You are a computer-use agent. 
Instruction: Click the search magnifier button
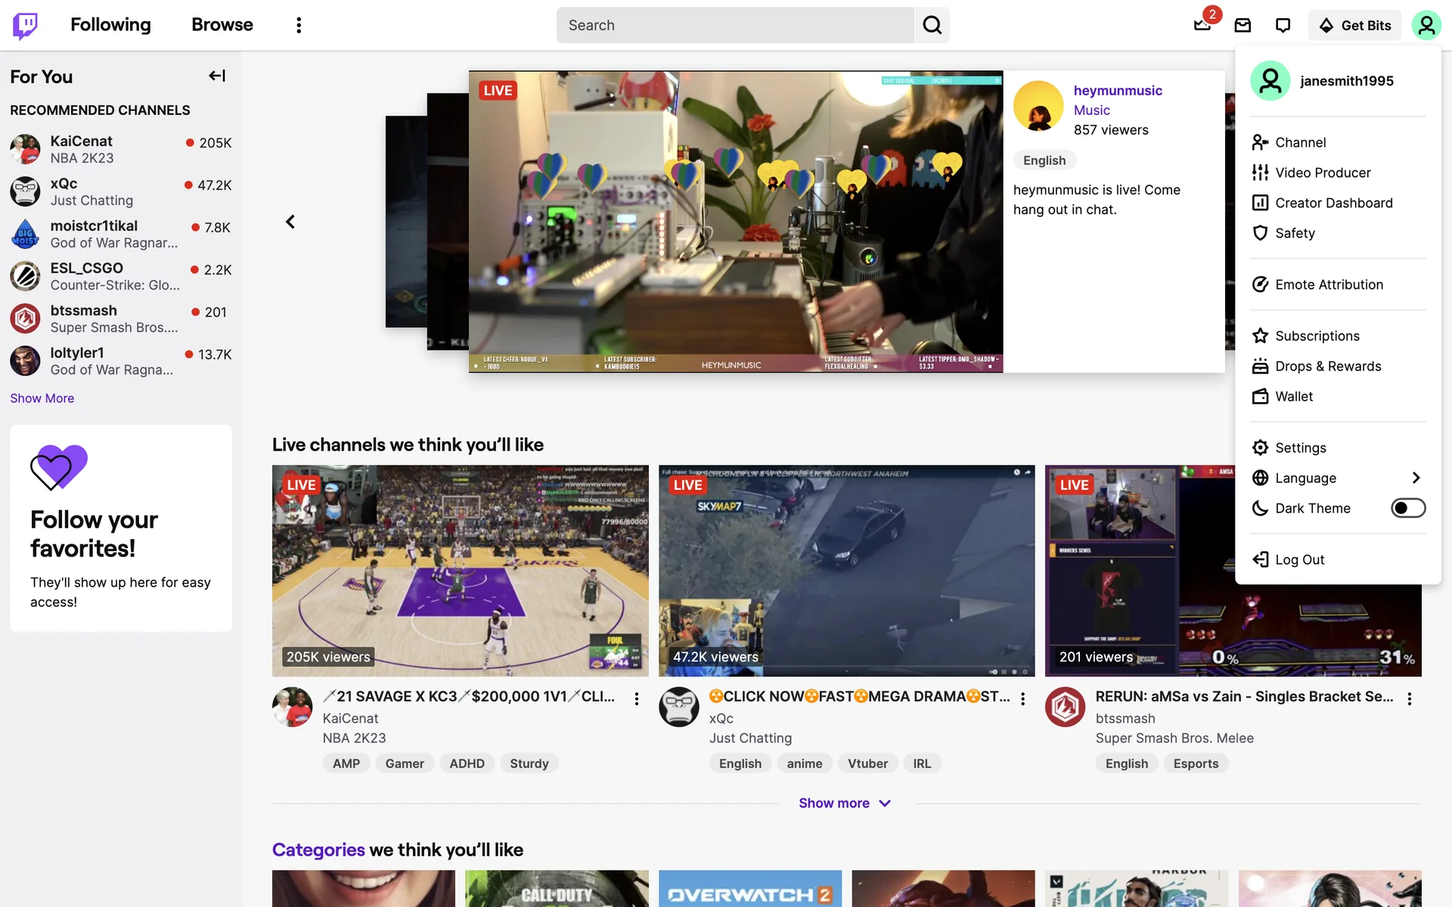click(x=932, y=25)
